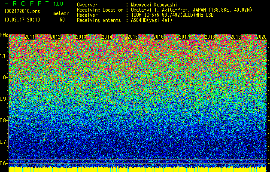Click the 2012 time marker label
270x172 pixels.
tap(55, 37)
